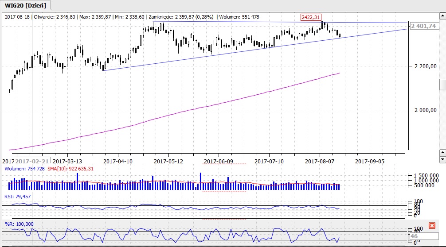Click the red 2422,31 peak price label

pos(310,17)
